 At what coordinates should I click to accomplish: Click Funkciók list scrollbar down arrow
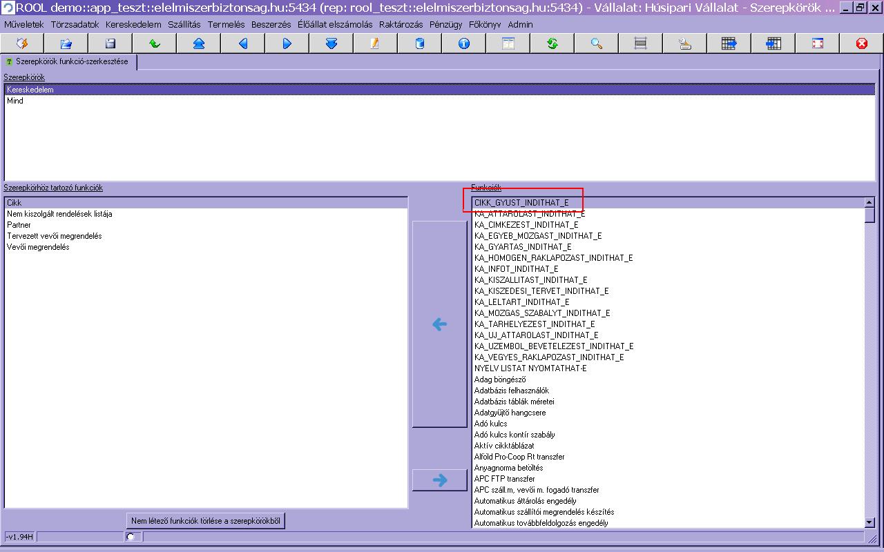pos(869,523)
